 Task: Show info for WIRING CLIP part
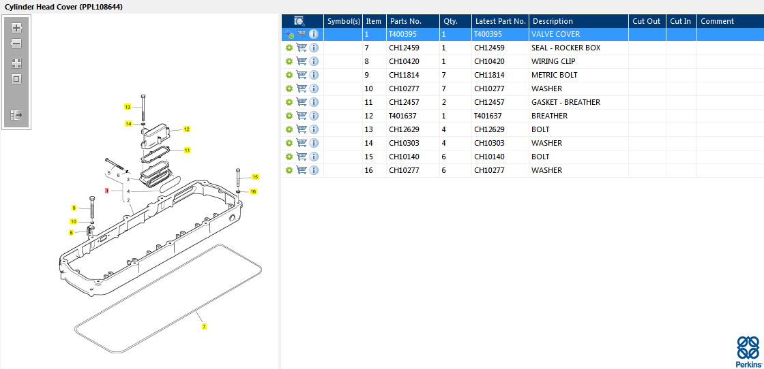pos(314,61)
